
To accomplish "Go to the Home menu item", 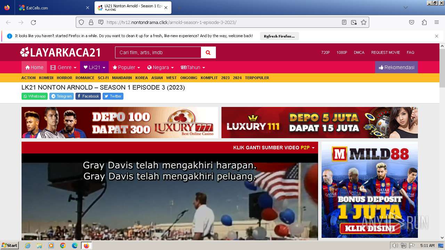I will pos(34,67).
